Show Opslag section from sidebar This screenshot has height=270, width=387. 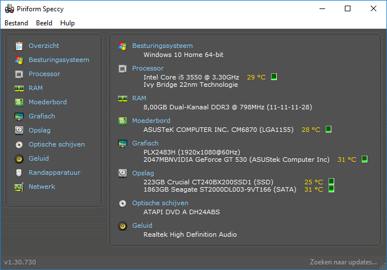point(39,130)
